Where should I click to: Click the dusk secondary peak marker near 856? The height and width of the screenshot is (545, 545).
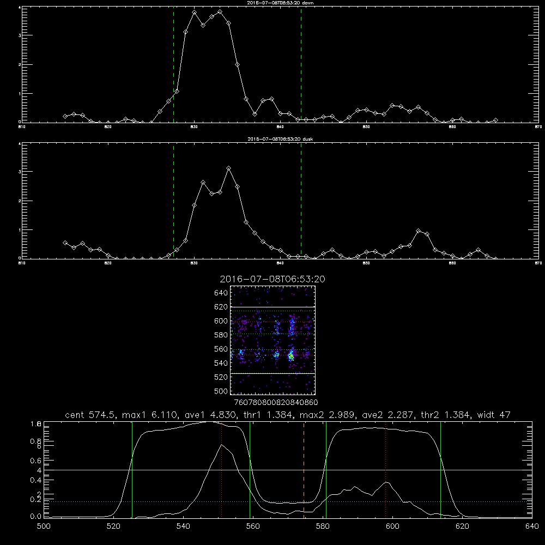[x=419, y=231]
